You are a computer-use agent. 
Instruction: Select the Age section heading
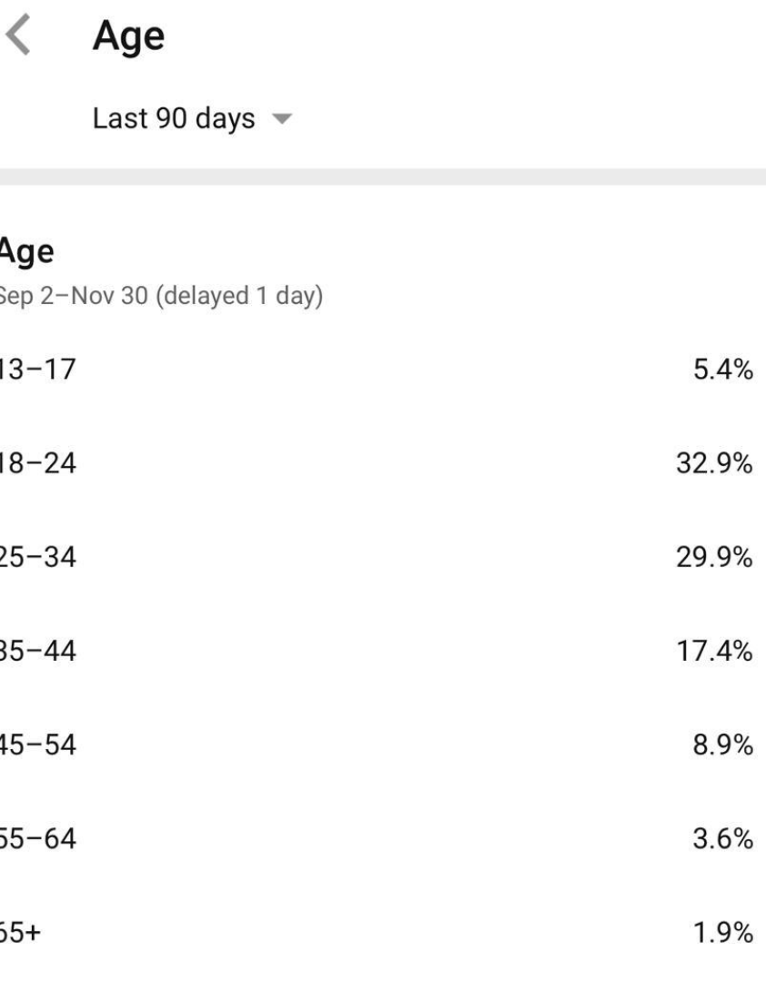pyautogui.click(x=25, y=252)
